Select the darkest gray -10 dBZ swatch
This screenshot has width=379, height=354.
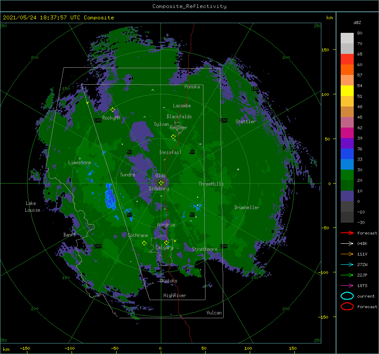coord(347,217)
